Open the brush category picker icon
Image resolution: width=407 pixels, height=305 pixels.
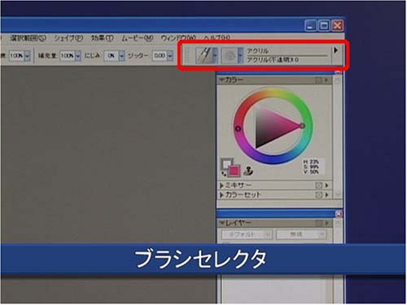203,55
